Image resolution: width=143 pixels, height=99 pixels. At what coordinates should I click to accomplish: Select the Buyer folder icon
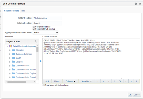(14, 58)
